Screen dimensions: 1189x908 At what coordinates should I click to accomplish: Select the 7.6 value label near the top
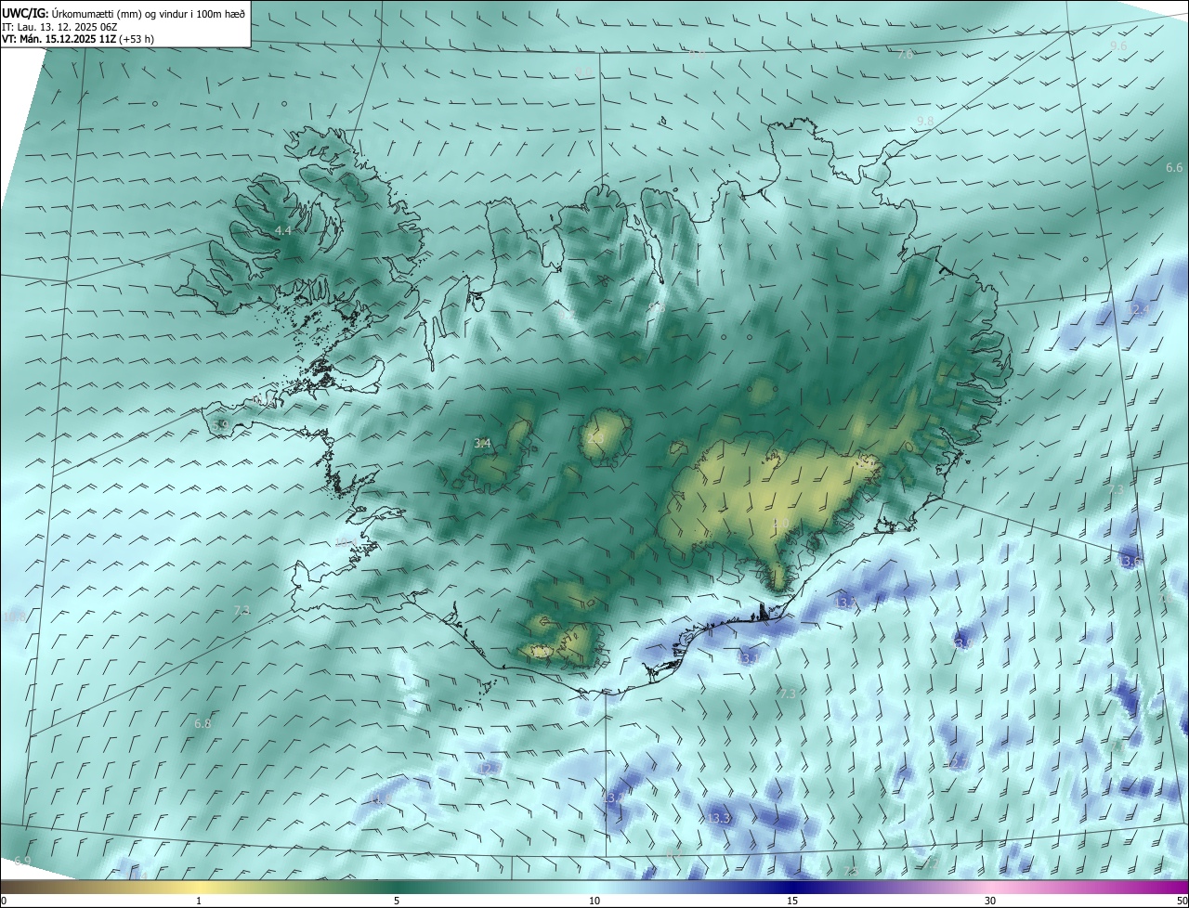pyautogui.click(x=905, y=55)
